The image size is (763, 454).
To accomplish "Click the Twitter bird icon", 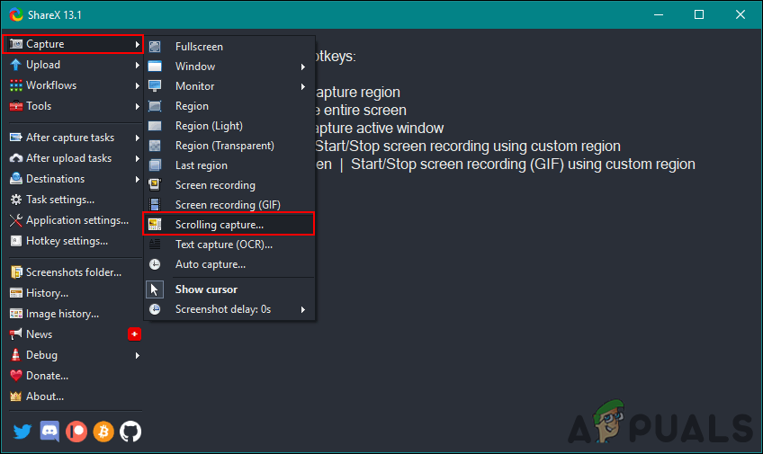I will [22, 432].
